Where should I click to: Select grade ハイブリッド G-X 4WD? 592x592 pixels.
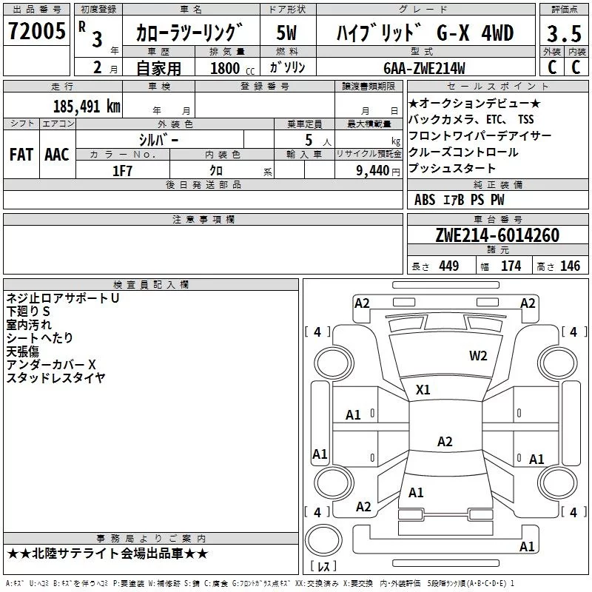pyautogui.click(x=425, y=33)
